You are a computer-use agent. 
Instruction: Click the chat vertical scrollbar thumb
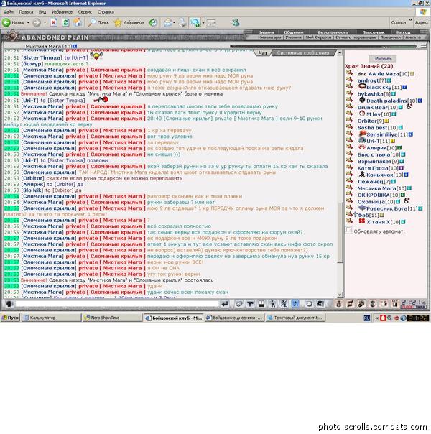point(340,231)
